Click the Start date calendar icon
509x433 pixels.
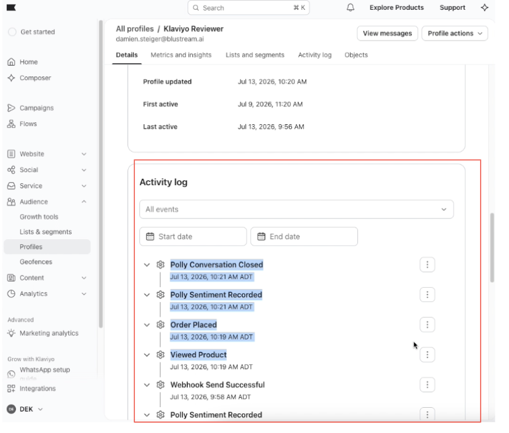[x=150, y=237]
